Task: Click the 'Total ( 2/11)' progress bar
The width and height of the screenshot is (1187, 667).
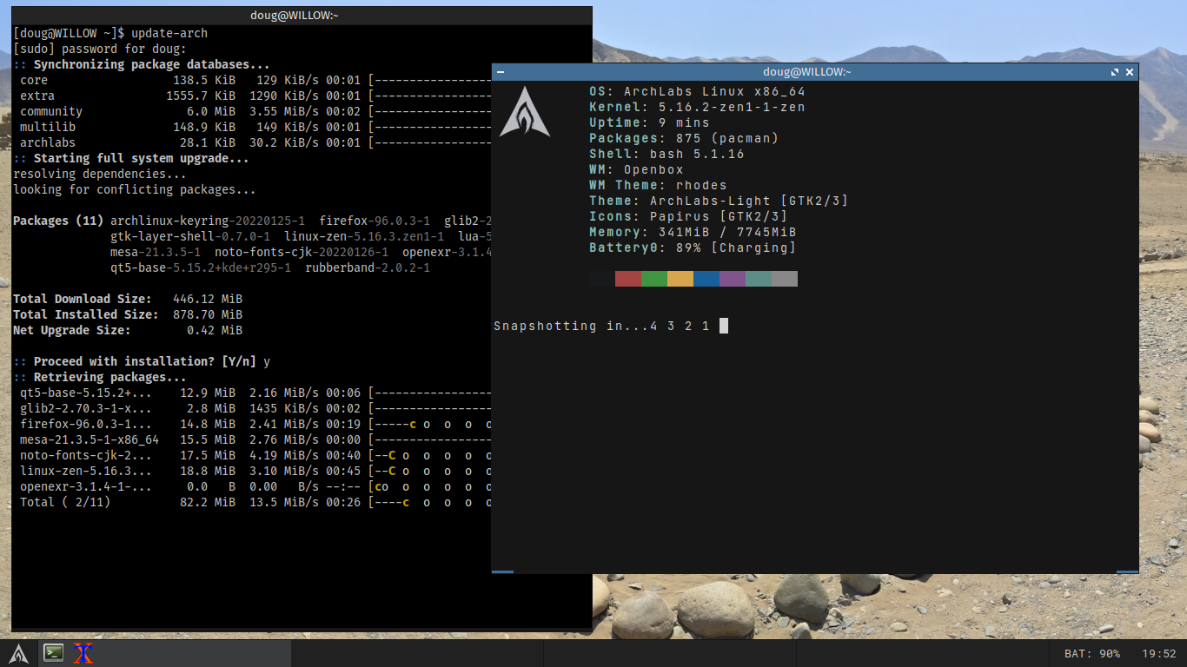Action: [x=431, y=502]
